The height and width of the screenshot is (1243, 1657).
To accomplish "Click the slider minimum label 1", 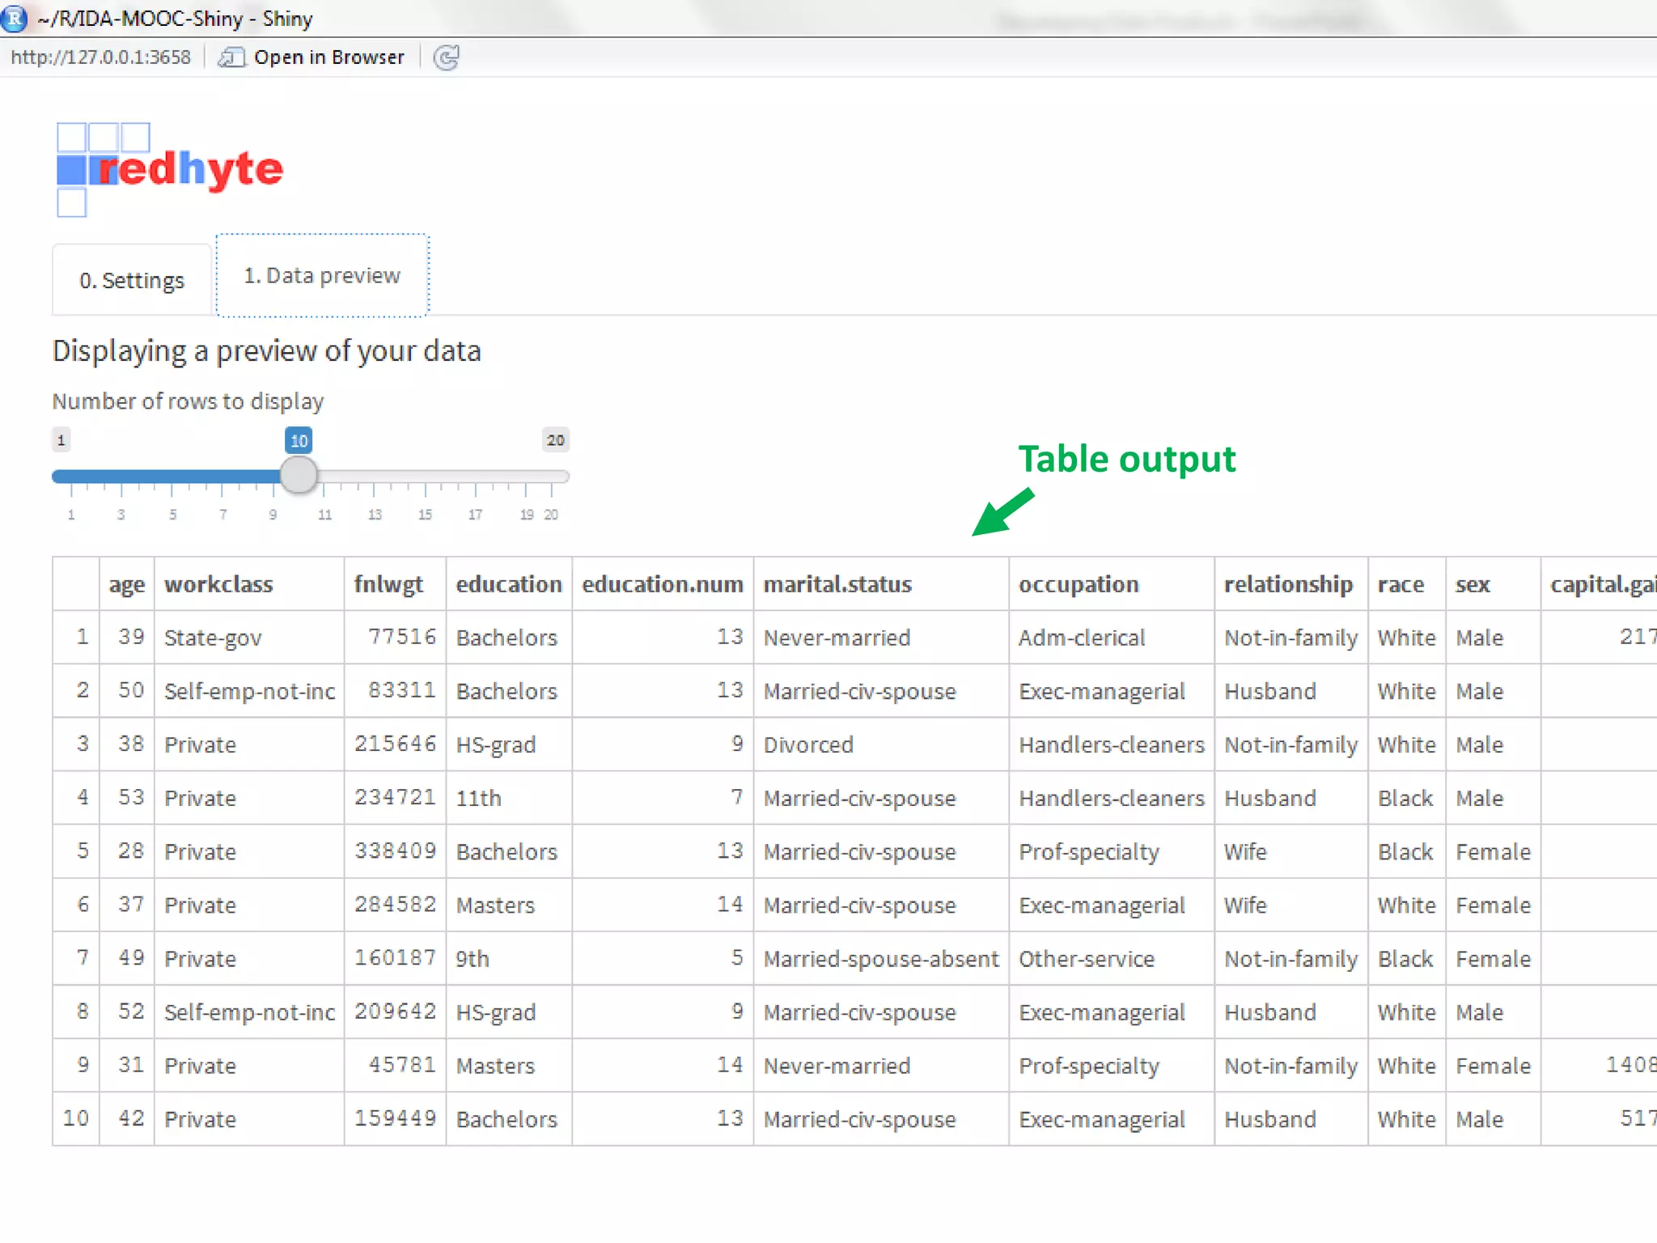I will (x=61, y=440).
